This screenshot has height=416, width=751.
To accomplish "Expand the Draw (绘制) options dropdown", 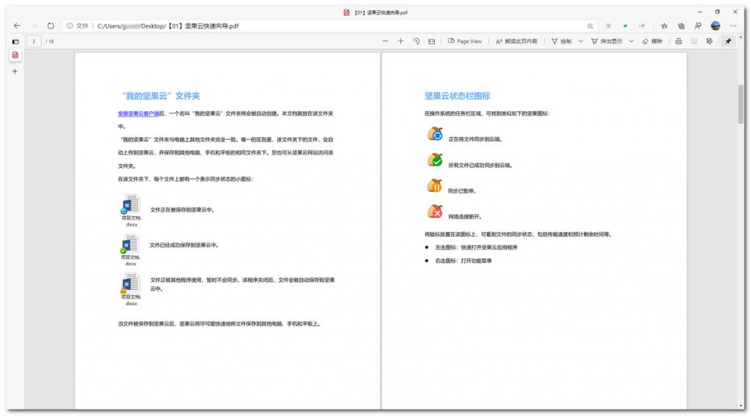I will pos(580,41).
